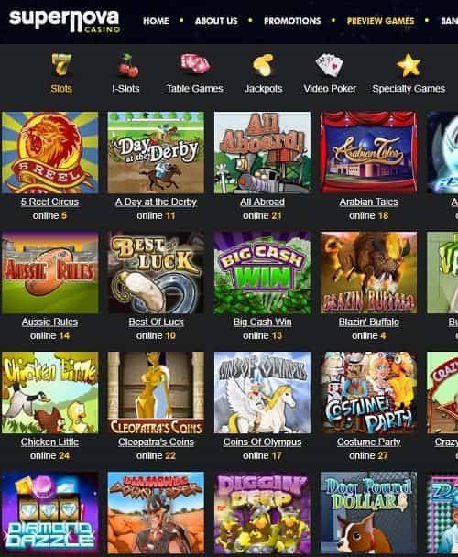Screen dimensions: 458x557
Task: Click the Costume Party text link
Action: click(x=368, y=442)
